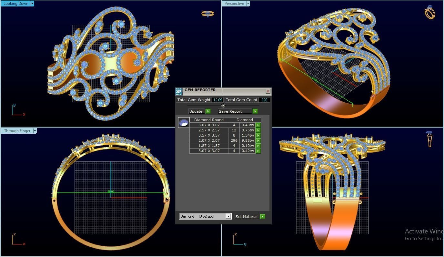Click the Perspective viewport label
444x257 pixels.
(x=234, y=4)
